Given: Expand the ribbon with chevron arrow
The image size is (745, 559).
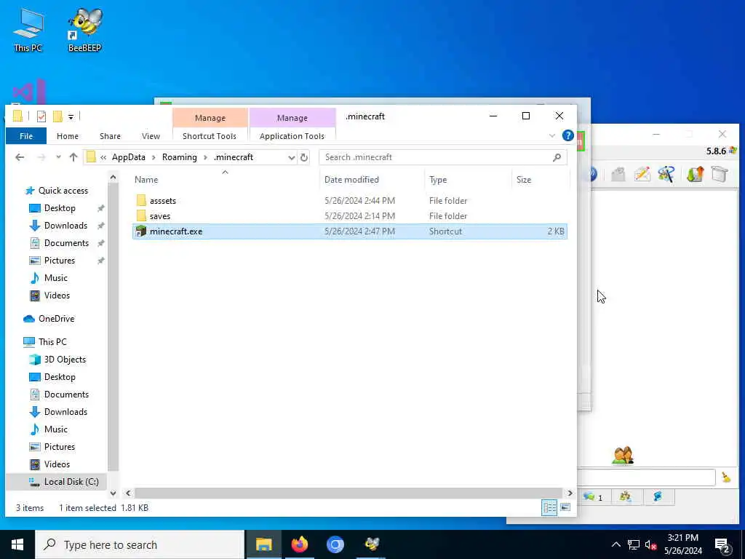Looking at the screenshot, I should click(x=552, y=136).
